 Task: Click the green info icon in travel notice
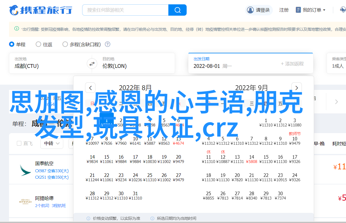[17, 28]
